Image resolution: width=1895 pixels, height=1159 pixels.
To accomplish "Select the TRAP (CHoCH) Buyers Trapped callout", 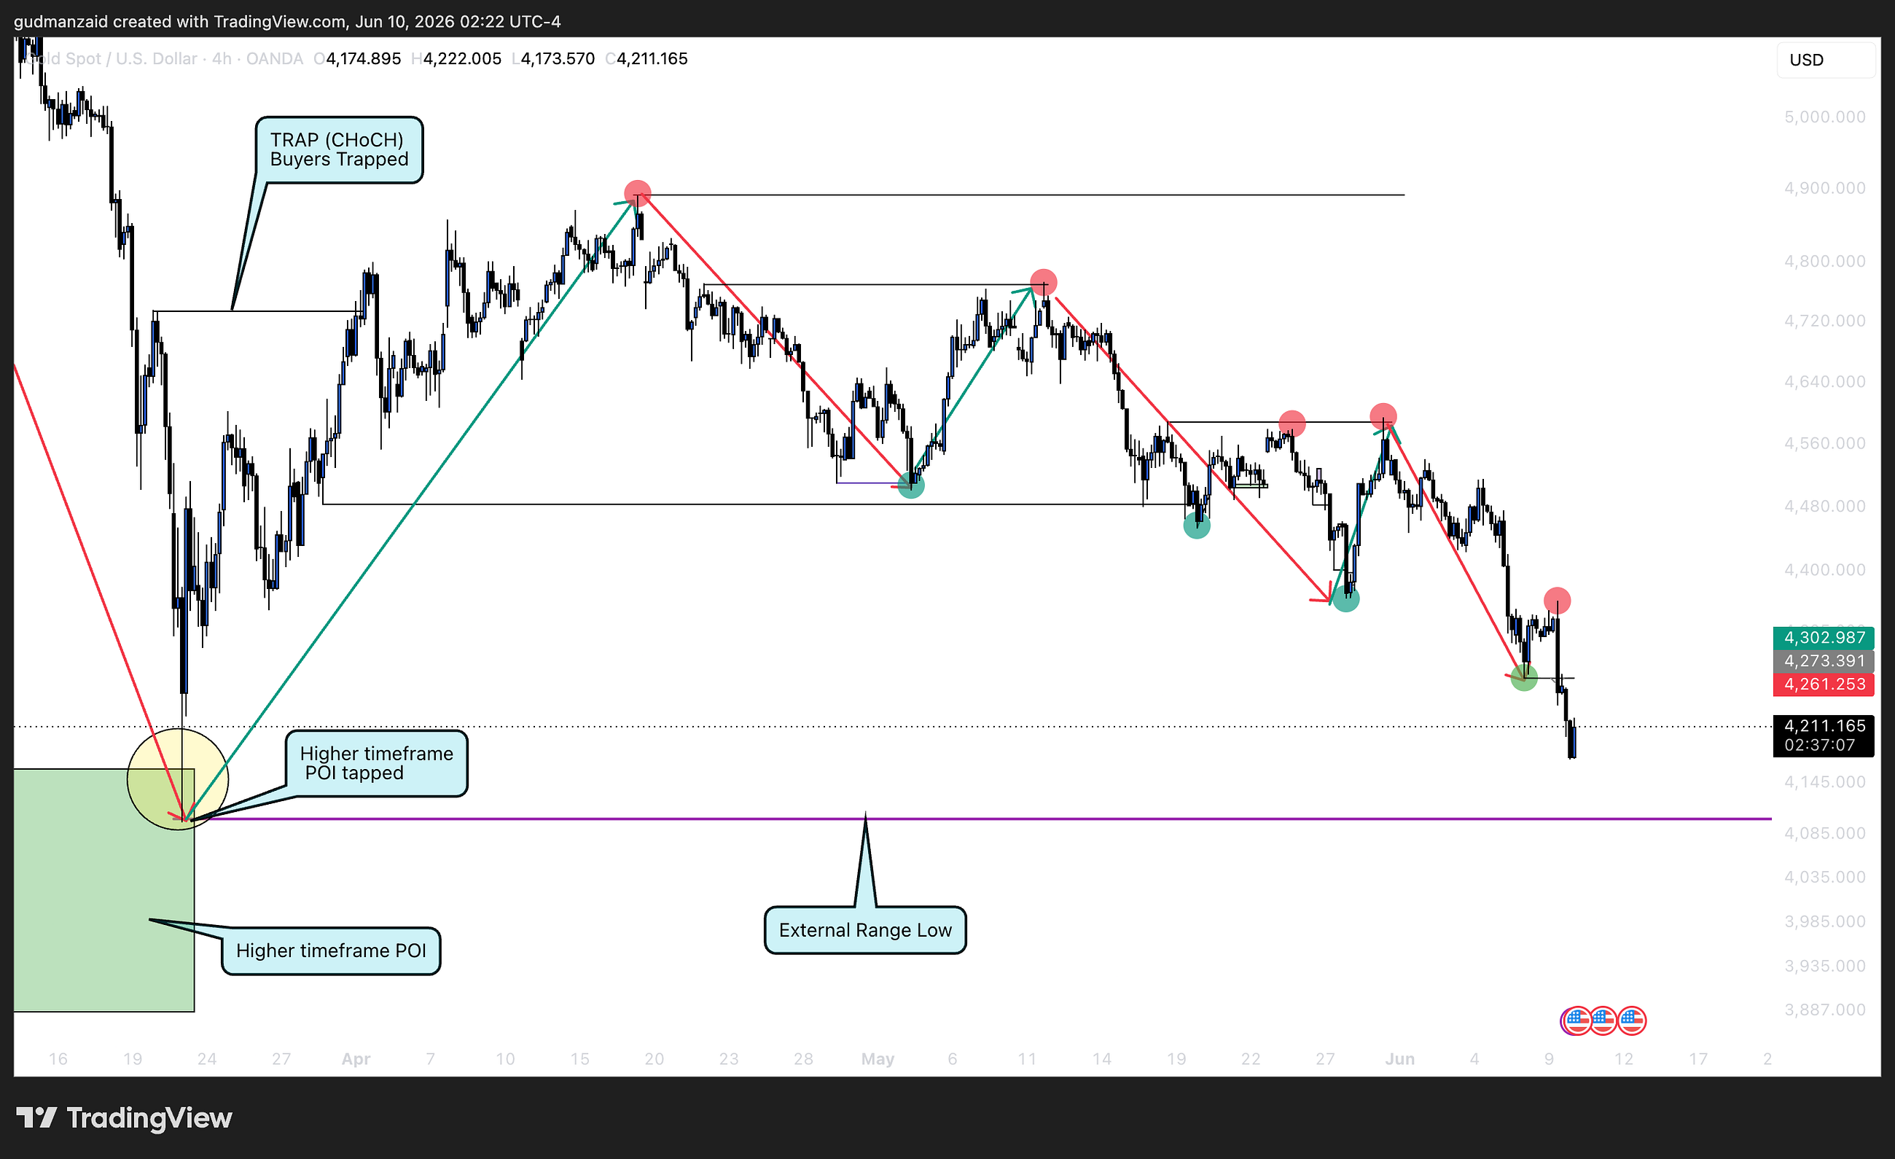I will click(x=339, y=150).
